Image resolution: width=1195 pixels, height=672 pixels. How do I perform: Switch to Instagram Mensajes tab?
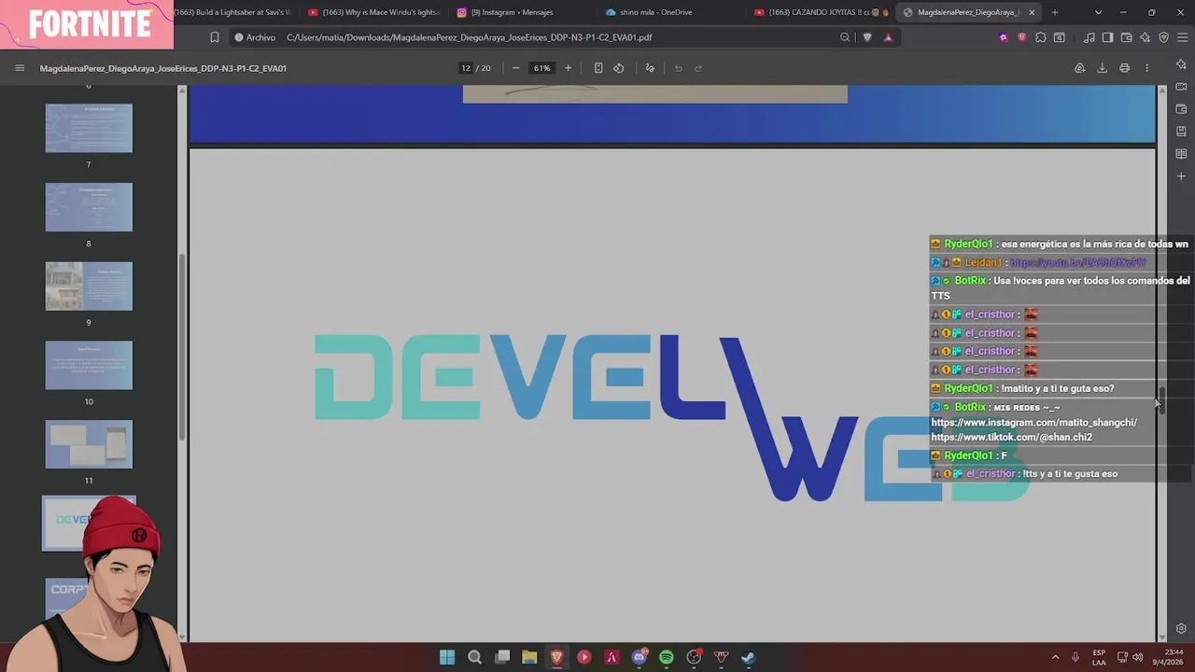(523, 12)
